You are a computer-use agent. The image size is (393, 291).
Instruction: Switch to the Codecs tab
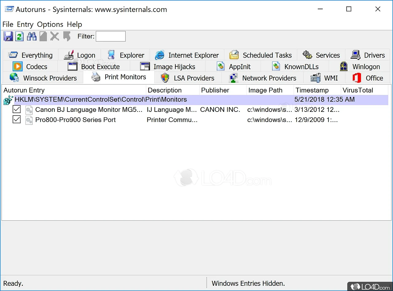(x=30, y=67)
